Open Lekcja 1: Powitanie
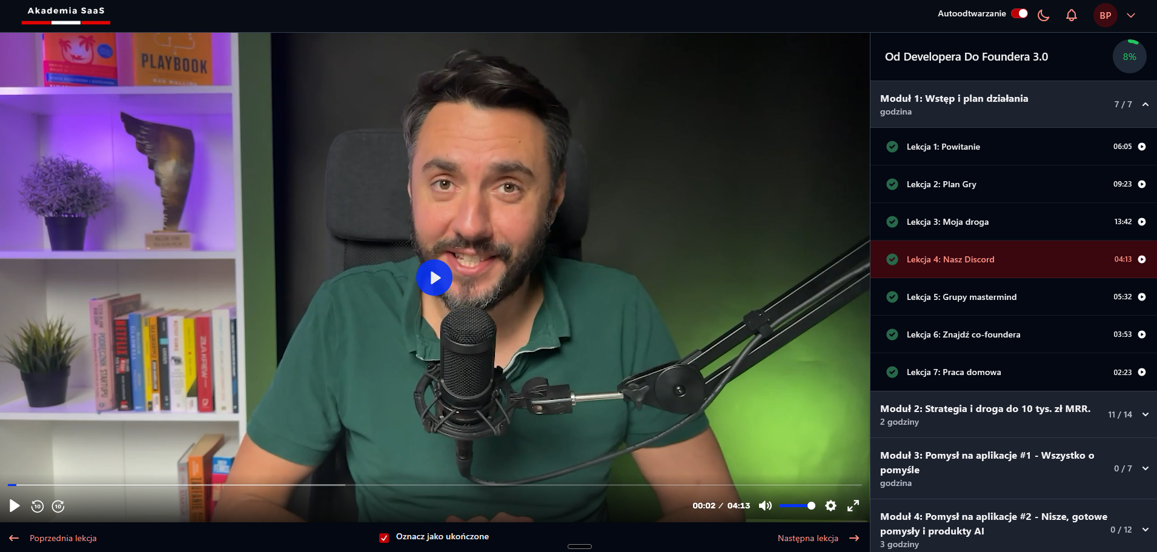The image size is (1157, 552). coord(1013,147)
